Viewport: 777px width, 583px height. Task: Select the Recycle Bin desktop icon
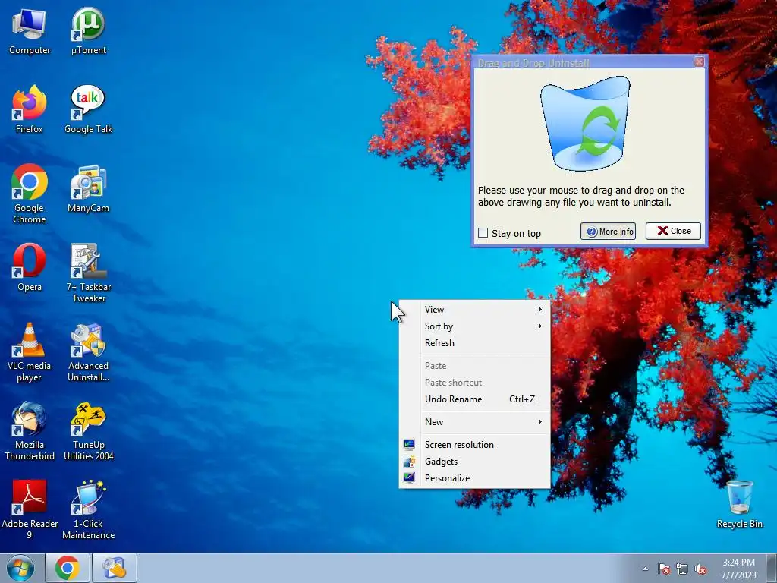739,505
